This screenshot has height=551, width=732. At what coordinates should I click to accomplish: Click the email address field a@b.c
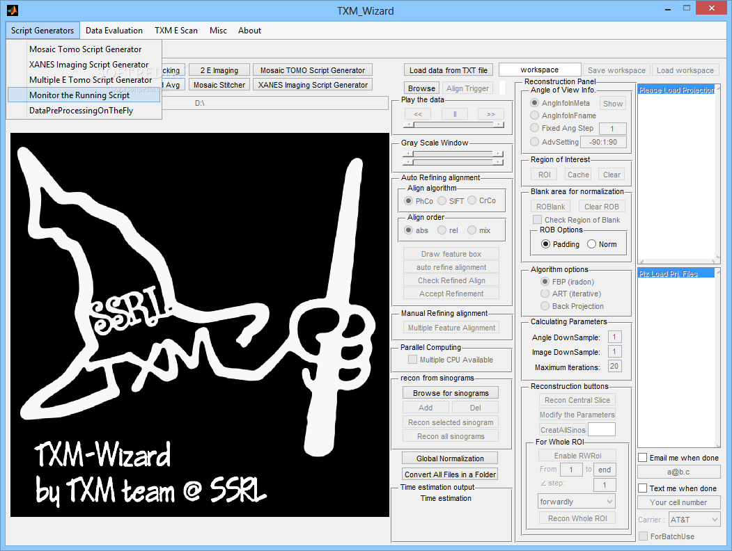click(x=679, y=472)
